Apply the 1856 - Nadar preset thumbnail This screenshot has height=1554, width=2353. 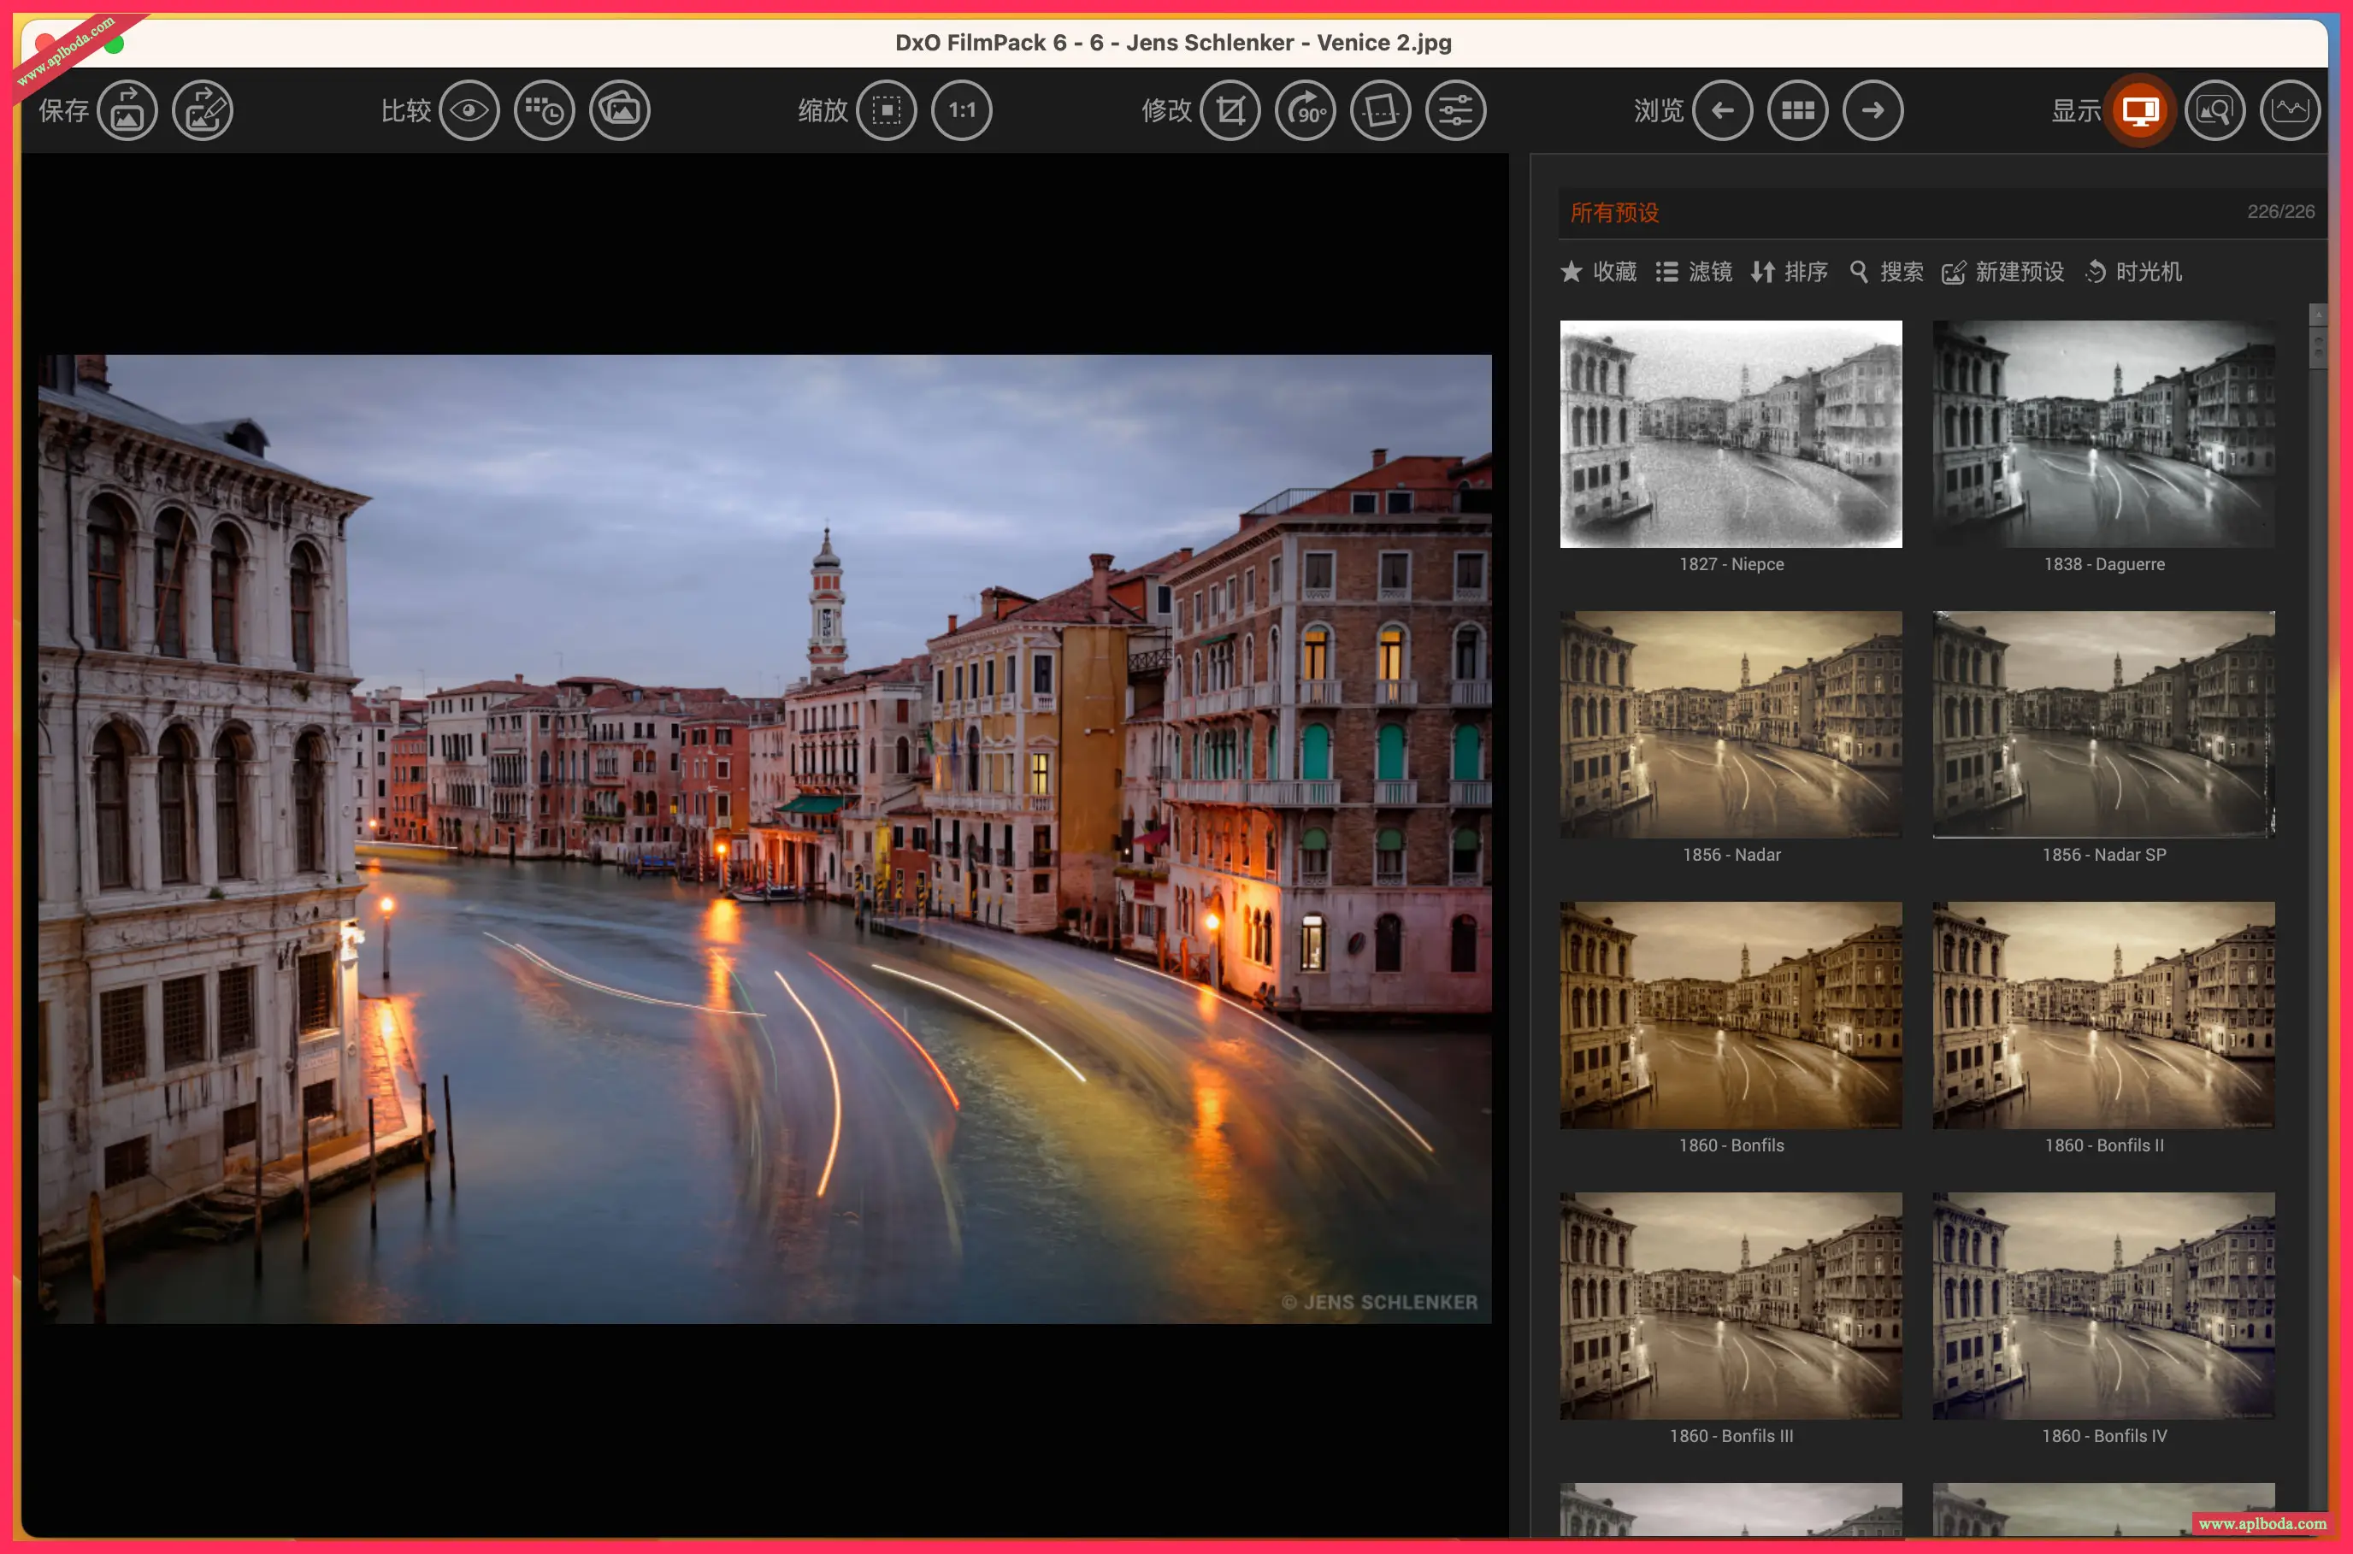[x=1731, y=725]
